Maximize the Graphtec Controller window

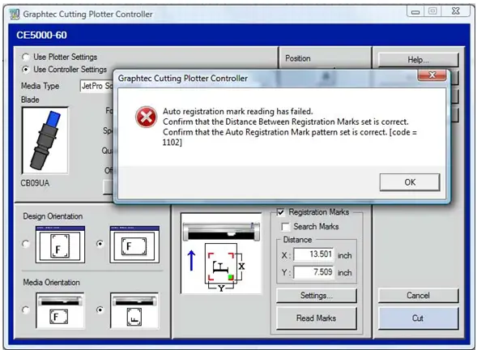[x=432, y=11]
